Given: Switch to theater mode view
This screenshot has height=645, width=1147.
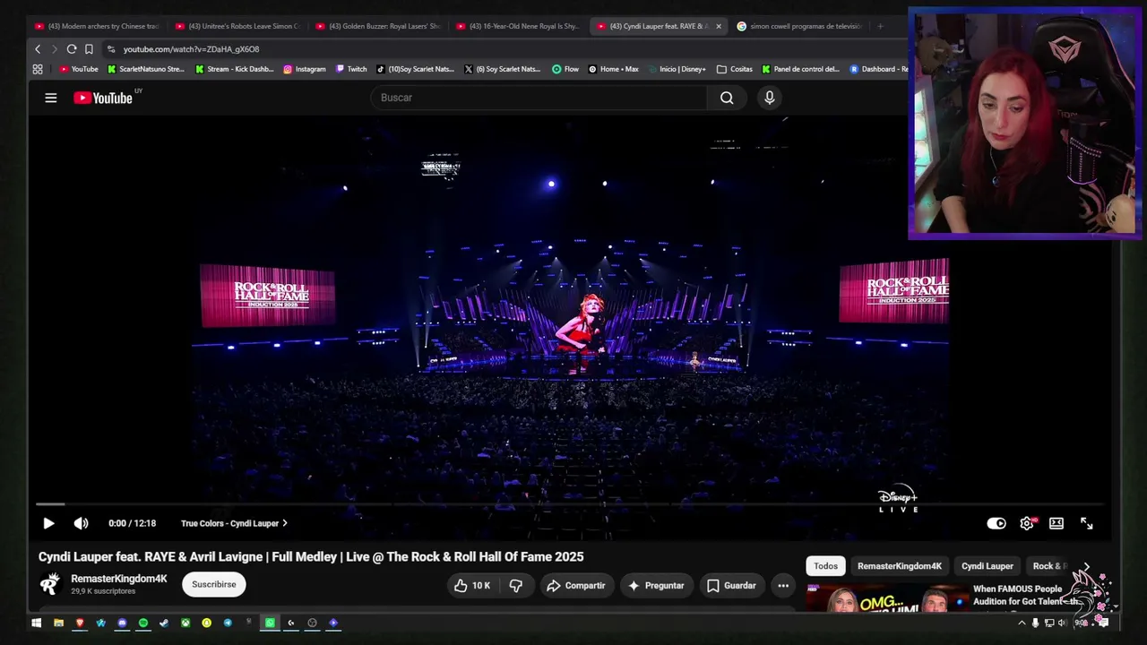Looking at the screenshot, I should [1056, 523].
